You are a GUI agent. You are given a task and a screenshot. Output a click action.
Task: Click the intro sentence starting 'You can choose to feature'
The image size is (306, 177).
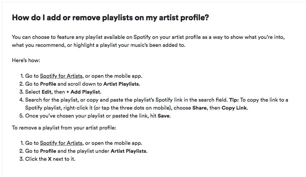pos(148,41)
